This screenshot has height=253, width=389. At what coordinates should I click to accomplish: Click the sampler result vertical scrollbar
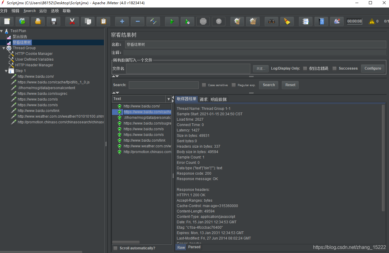tap(383, 158)
